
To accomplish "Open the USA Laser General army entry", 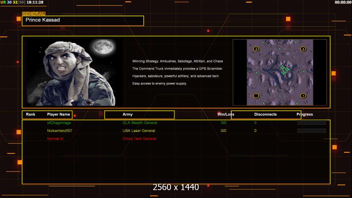I will pyautogui.click(x=139, y=131).
